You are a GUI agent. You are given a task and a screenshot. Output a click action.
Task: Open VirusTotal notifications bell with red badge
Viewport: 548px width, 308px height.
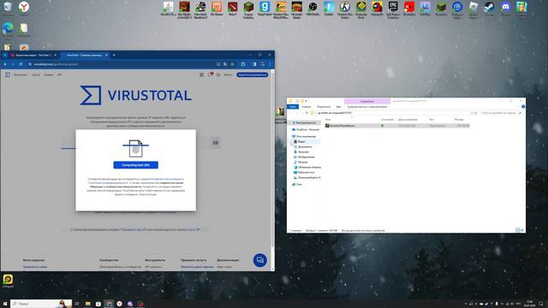click(x=210, y=74)
